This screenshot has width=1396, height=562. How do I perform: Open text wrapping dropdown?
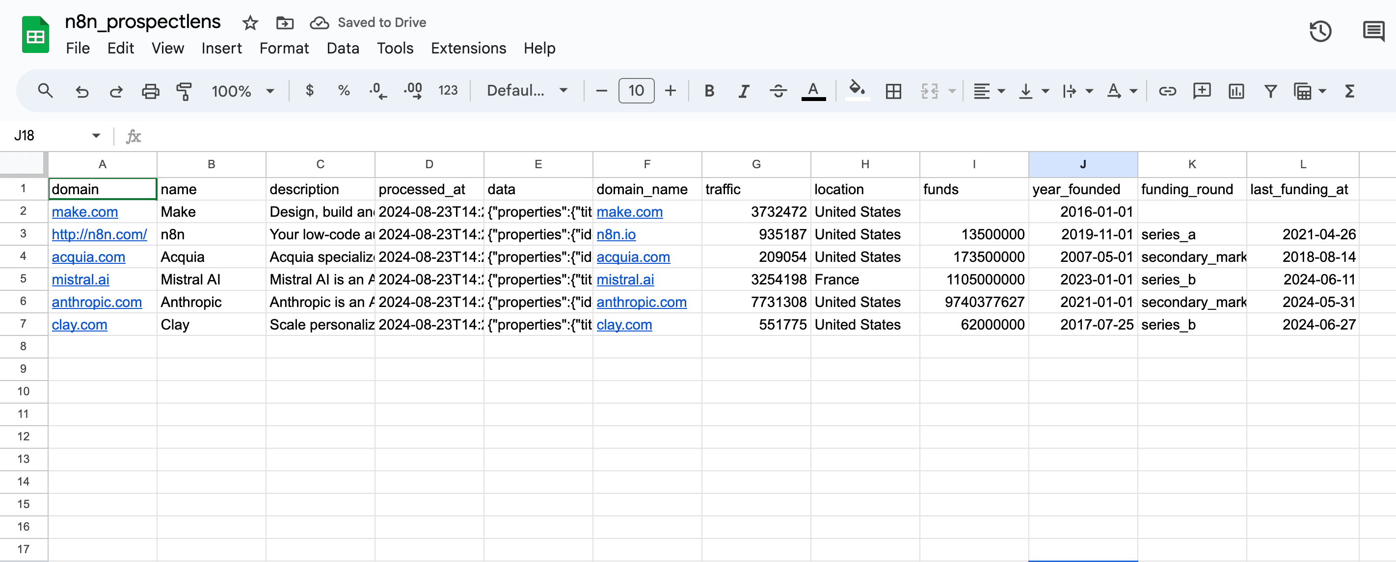pyautogui.click(x=1077, y=91)
